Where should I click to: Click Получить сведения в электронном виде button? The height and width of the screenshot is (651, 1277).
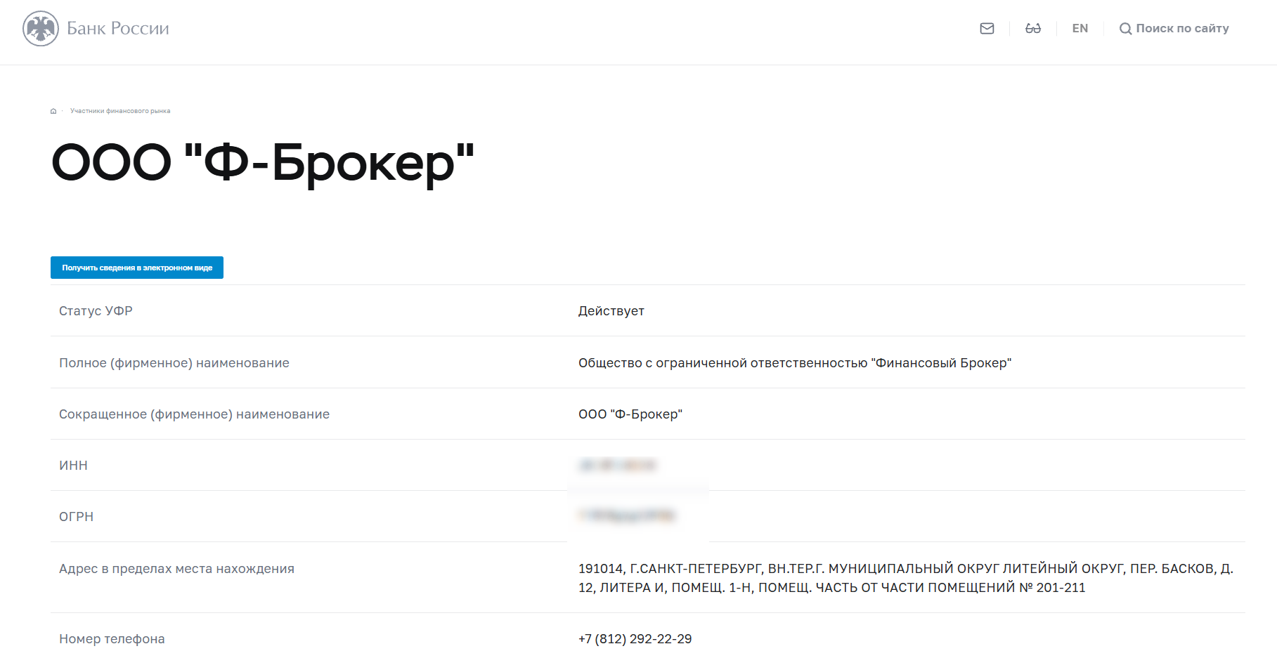point(137,268)
